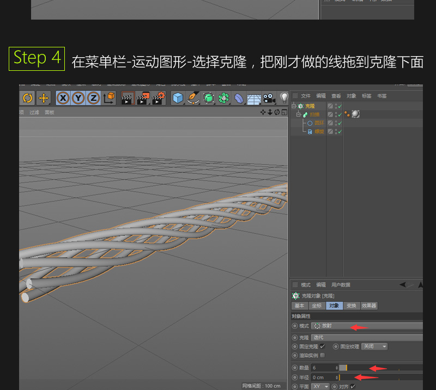Click material sphere tag on 扫描
The image size is (436, 390).
pos(356,114)
